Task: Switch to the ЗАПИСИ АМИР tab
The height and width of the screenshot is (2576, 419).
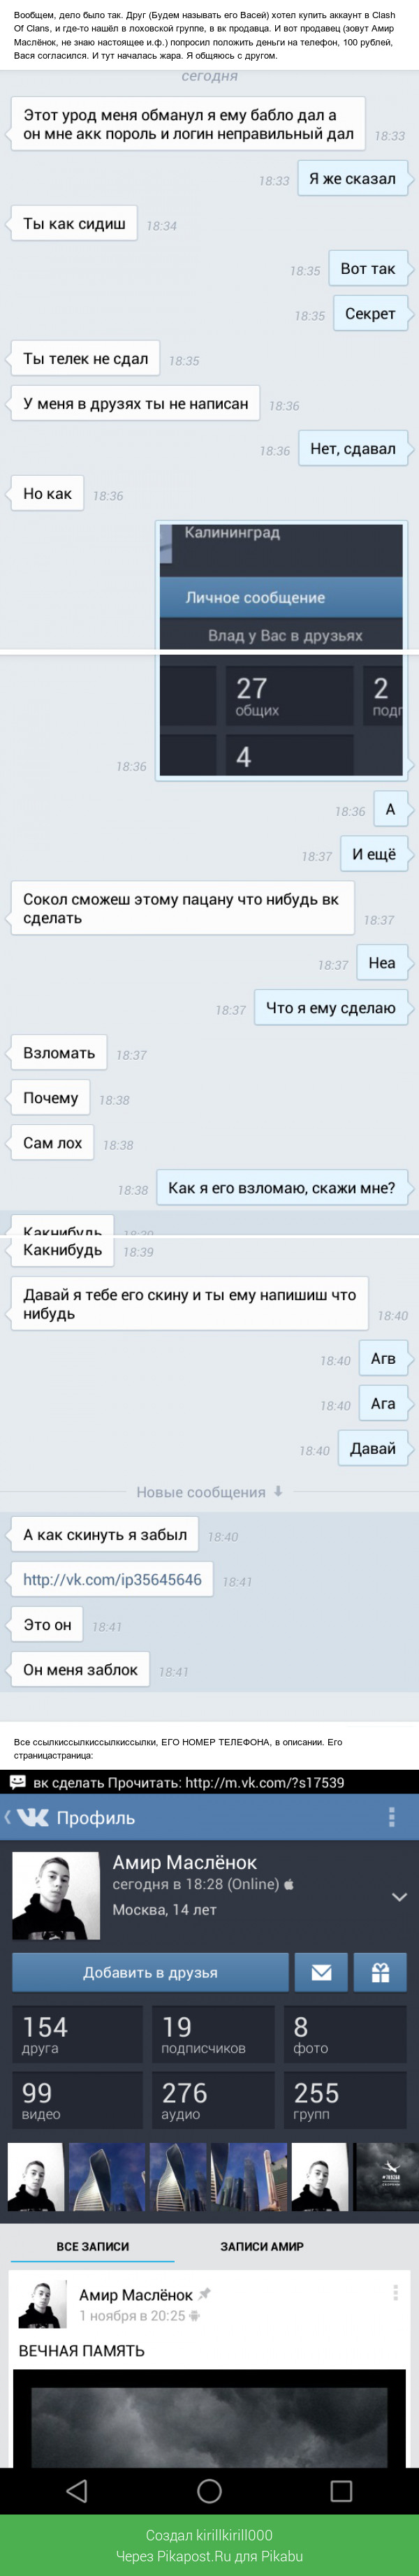Action: [262, 2246]
